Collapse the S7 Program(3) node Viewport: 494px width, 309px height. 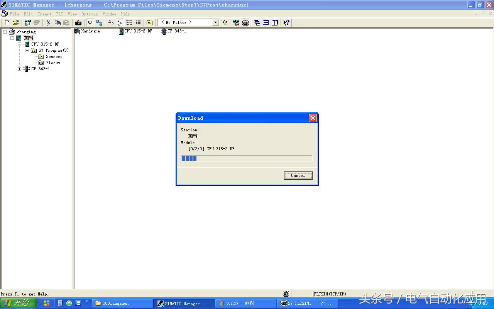tap(27, 50)
